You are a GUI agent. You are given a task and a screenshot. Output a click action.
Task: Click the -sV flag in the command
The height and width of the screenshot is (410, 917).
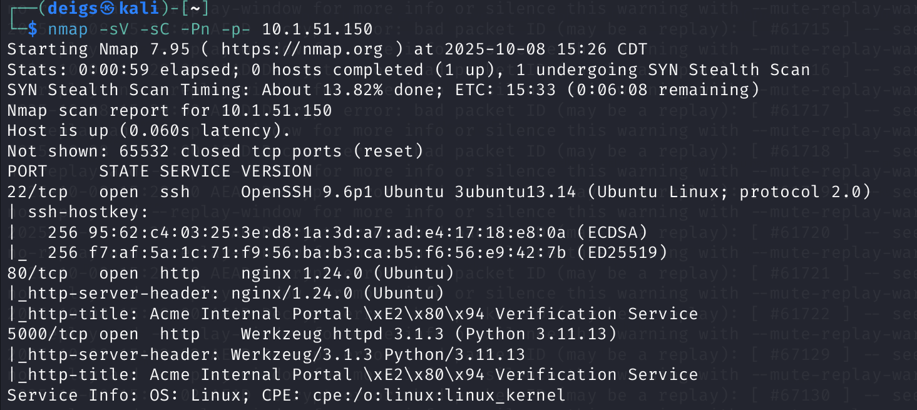click(113, 29)
